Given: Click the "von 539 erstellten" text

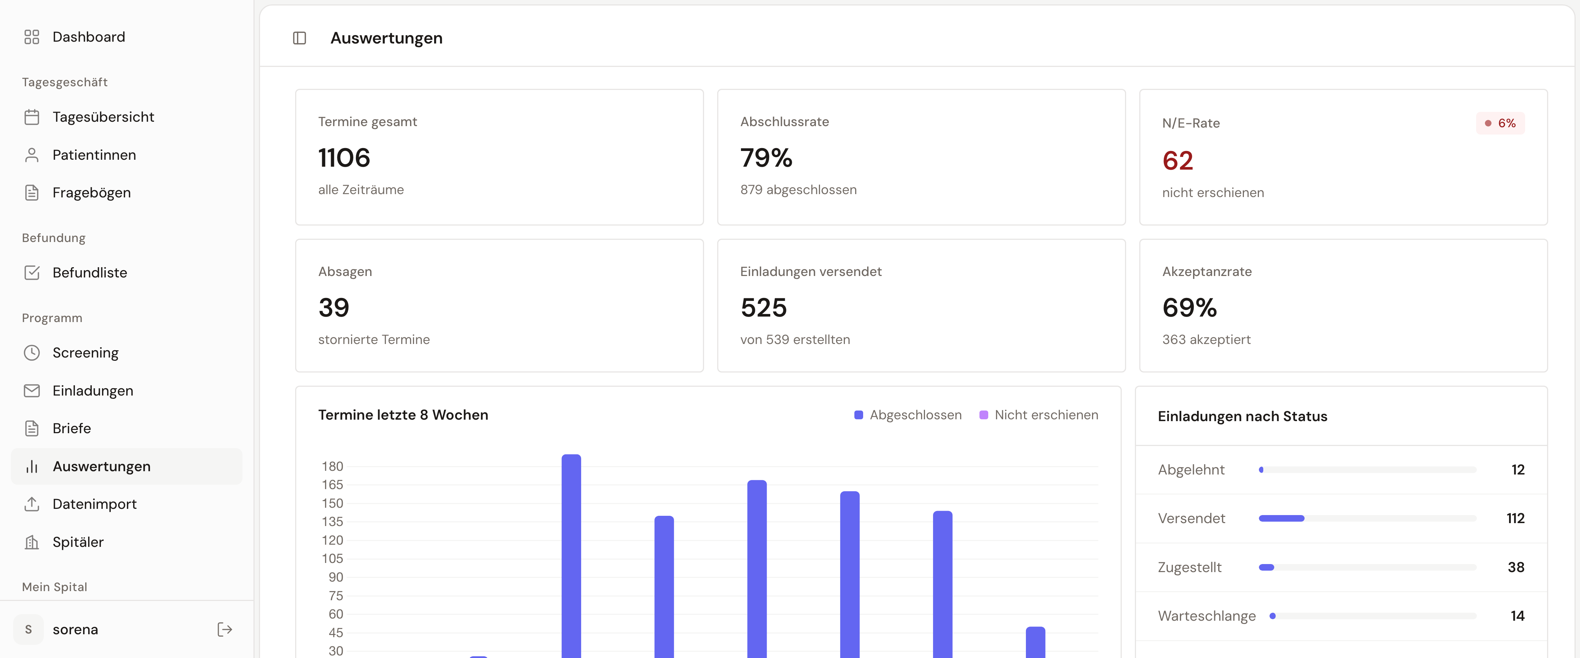Looking at the screenshot, I should [x=795, y=340].
